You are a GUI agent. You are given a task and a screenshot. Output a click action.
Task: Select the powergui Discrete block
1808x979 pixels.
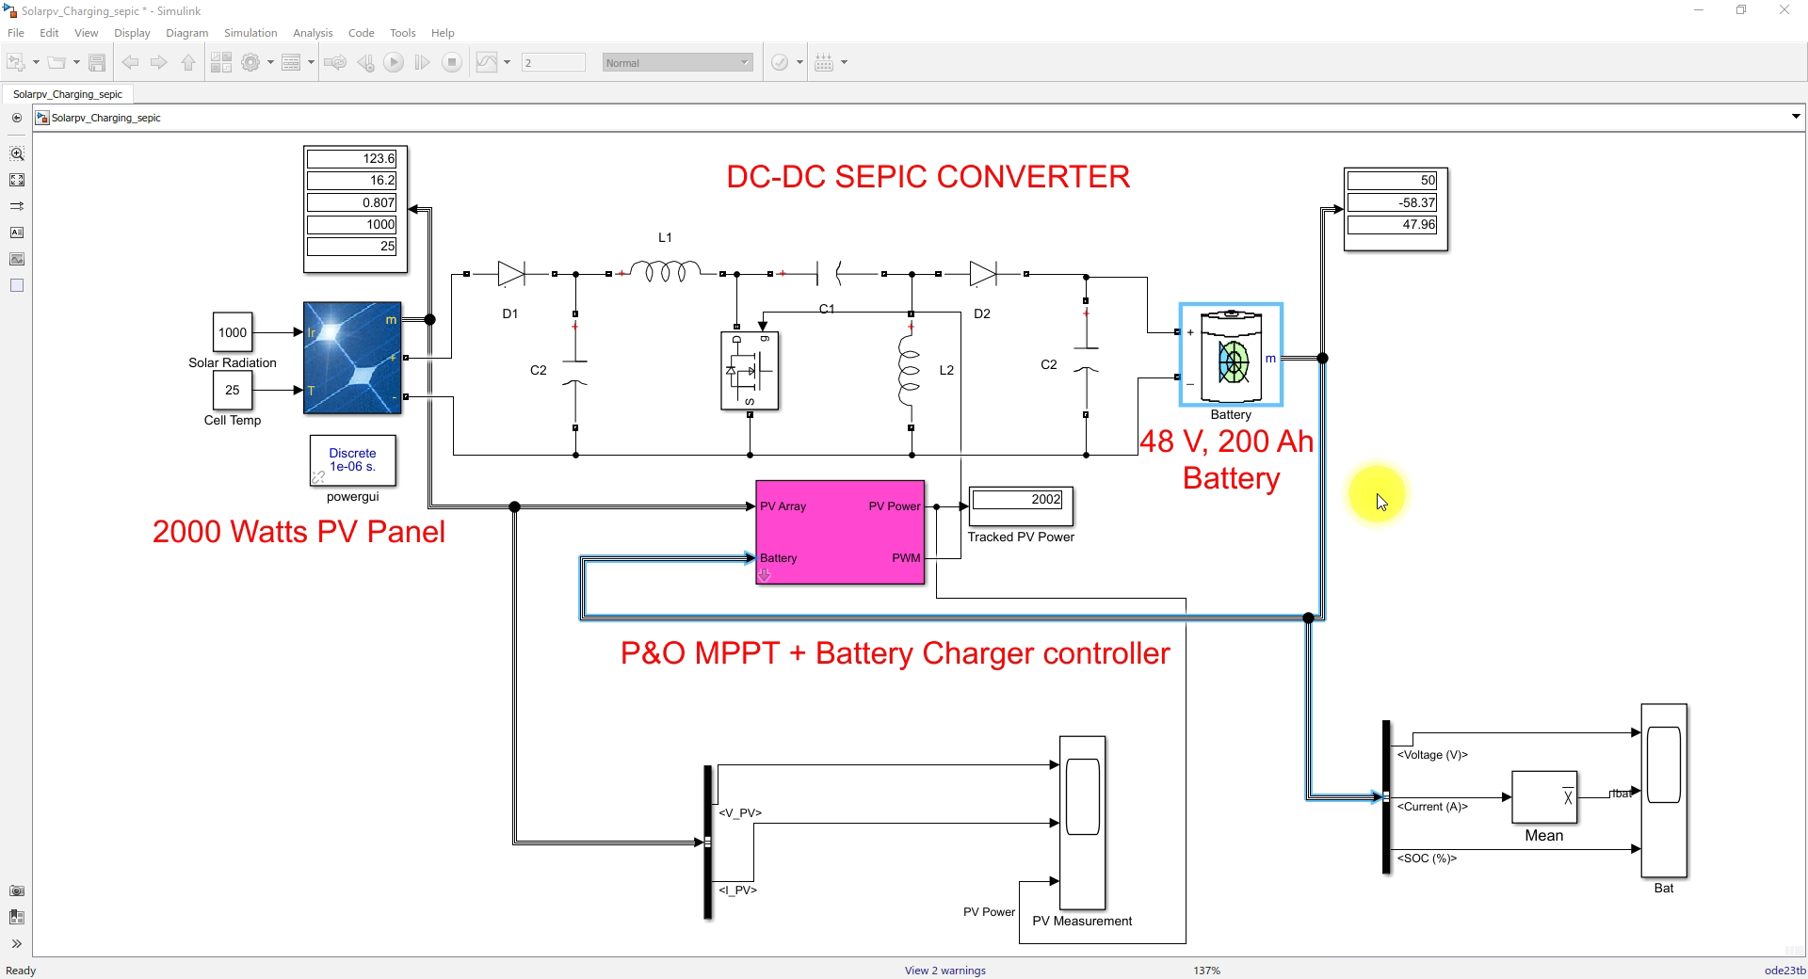tap(352, 460)
